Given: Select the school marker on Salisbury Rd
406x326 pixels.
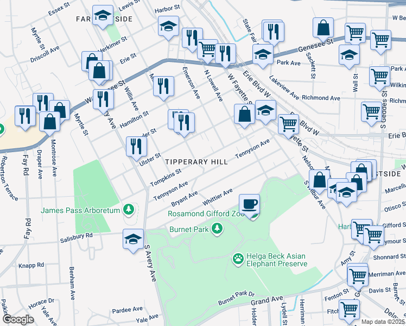Looking at the screenshot, I should (134, 239).
